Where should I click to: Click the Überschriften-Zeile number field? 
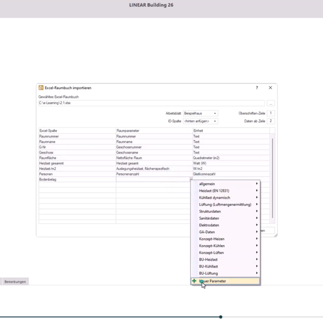point(271,113)
